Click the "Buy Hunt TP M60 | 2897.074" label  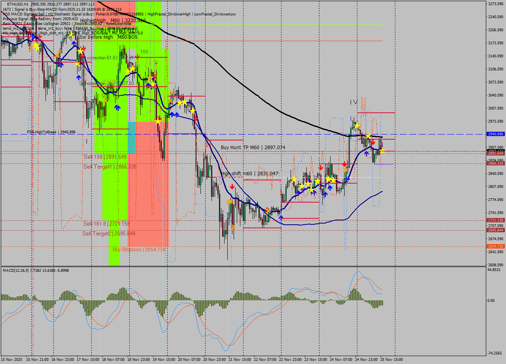pyautogui.click(x=253, y=147)
